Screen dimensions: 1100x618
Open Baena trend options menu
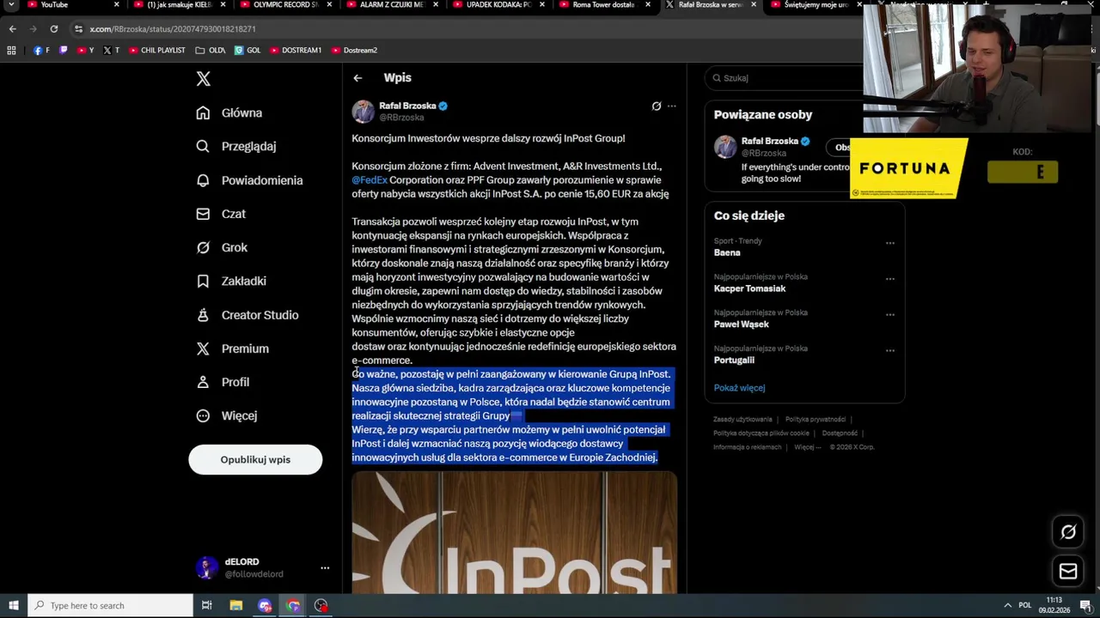click(x=890, y=243)
